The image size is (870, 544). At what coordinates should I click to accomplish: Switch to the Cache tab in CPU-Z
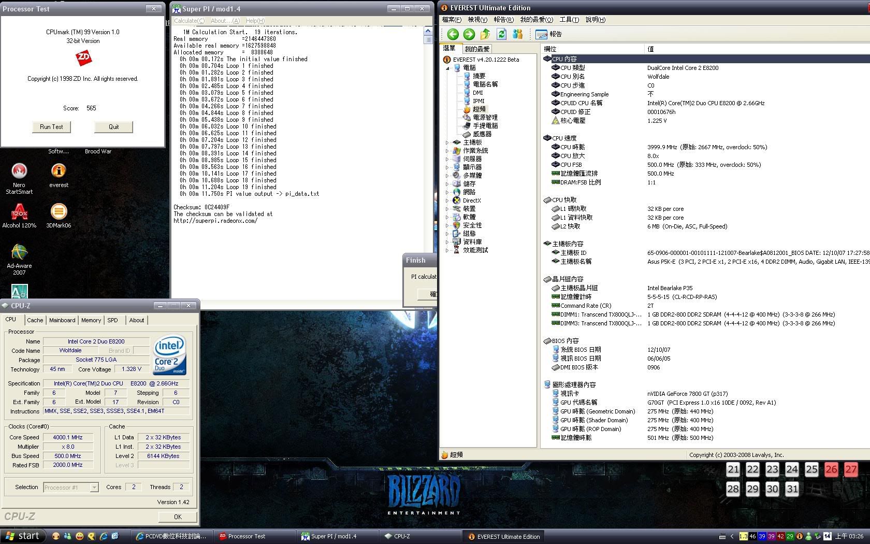[35, 321]
